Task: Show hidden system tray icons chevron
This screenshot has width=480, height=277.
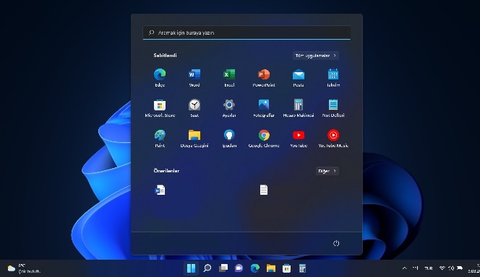Action: 404,268
